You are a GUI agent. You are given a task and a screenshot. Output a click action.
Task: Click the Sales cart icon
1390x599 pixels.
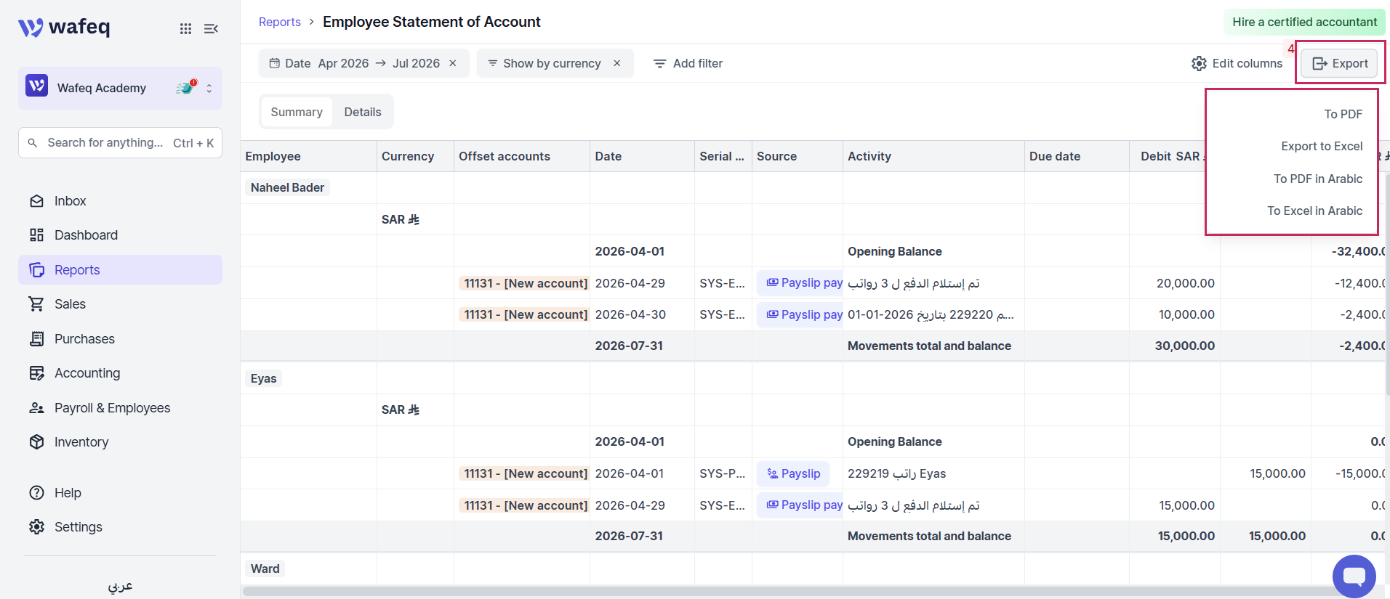[37, 304]
